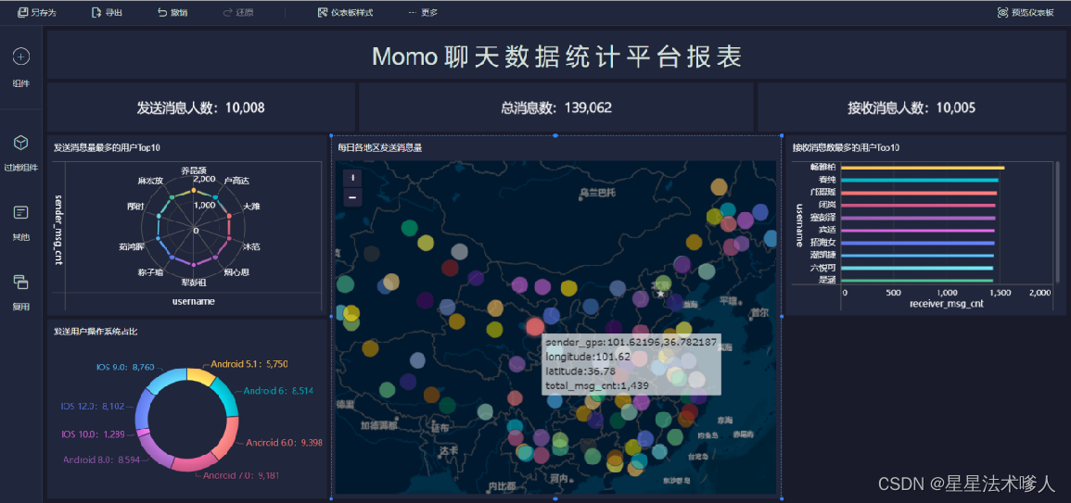The height and width of the screenshot is (503, 1071).
Task: Click chart title 发送用户操作系统占比
Action: [x=96, y=332]
